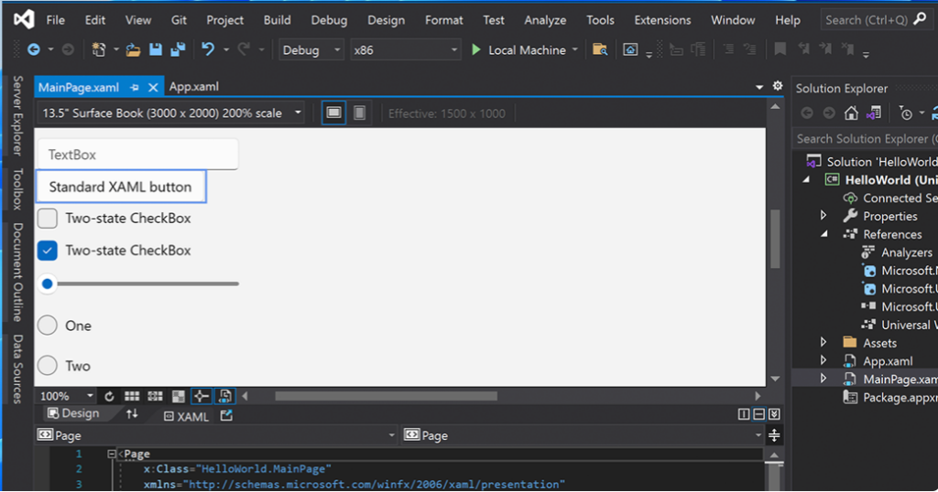Image resolution: width=938 pixels, height=492 pixels.
Task: Switch to the App.xaml tab
Action: 194,87
